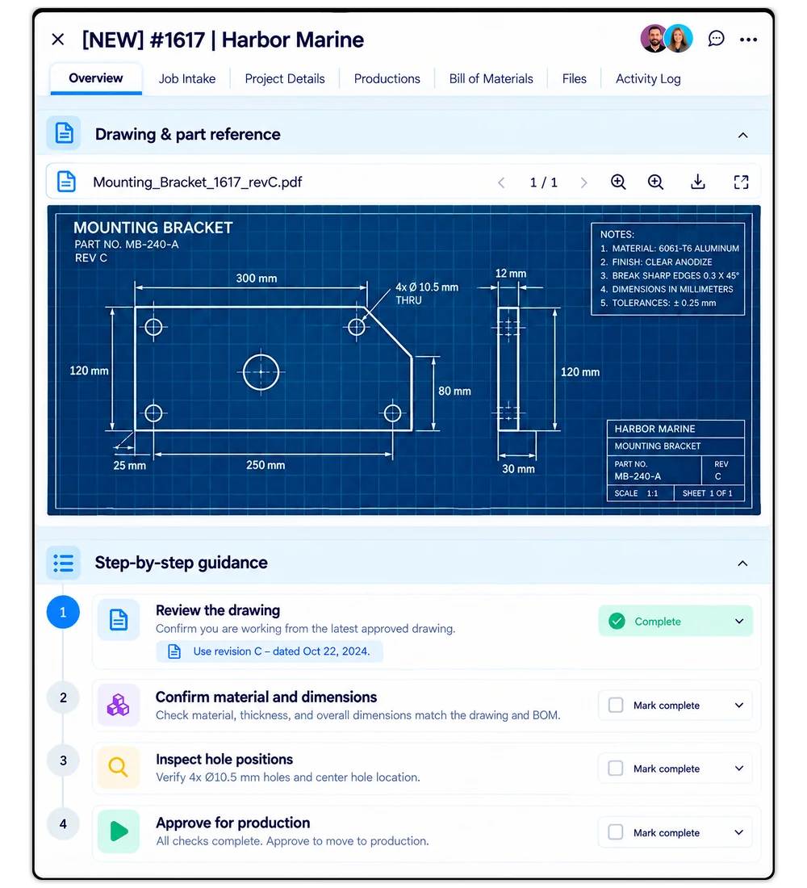Collapse the Step-by-step guidance section

click(x=742, y=563)
